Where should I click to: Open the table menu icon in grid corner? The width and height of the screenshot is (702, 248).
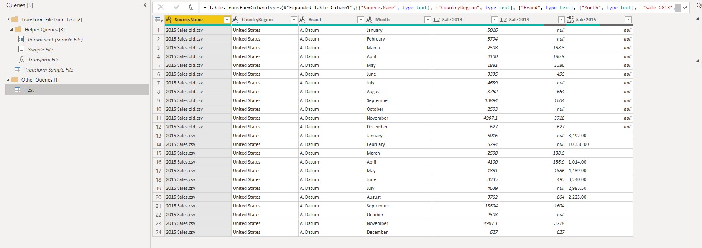[158, 20]
